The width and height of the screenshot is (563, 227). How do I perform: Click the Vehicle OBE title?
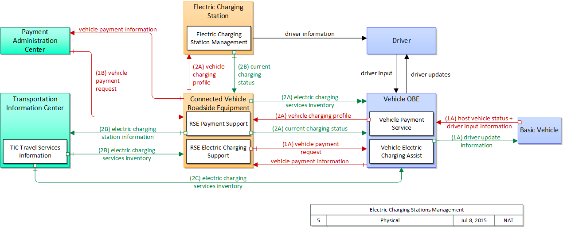tap(401, 99)
